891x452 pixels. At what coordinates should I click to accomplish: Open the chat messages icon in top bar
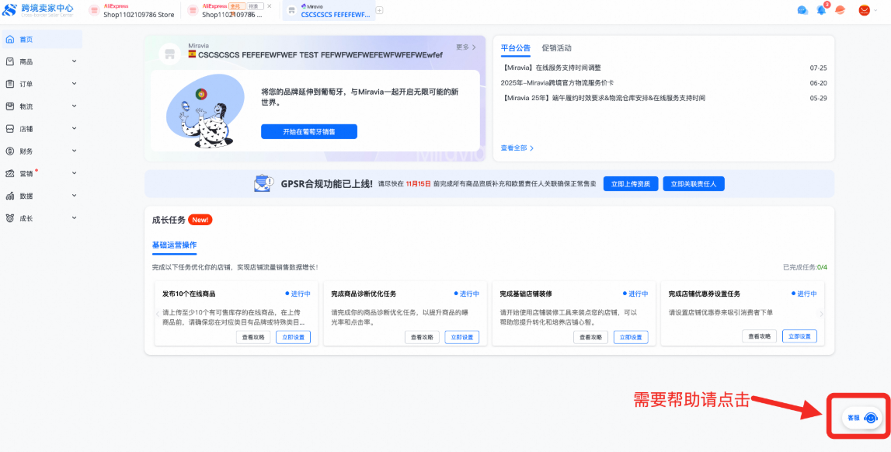(802, 10)
